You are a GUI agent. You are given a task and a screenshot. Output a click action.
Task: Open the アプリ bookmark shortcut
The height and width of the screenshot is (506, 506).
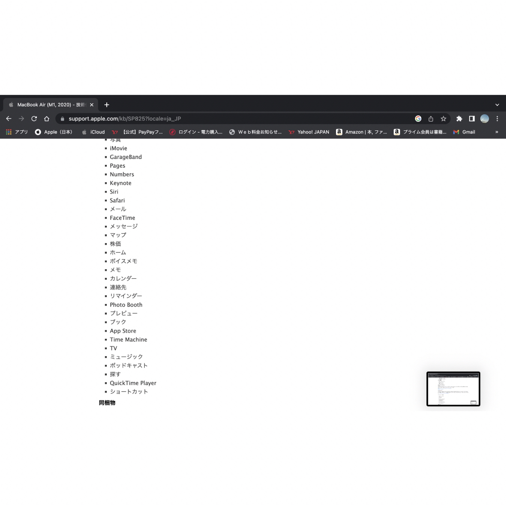click(x=17, y=132)
